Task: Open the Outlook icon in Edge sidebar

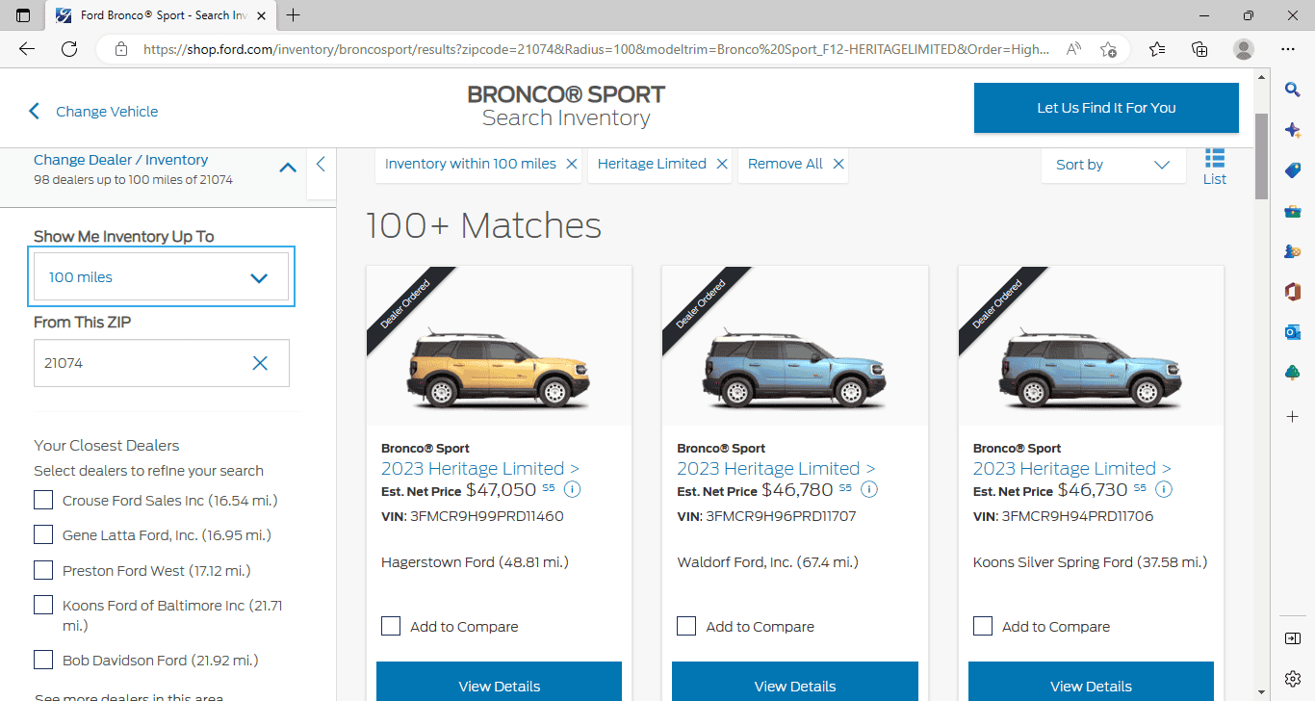Action: [1293, 332]
